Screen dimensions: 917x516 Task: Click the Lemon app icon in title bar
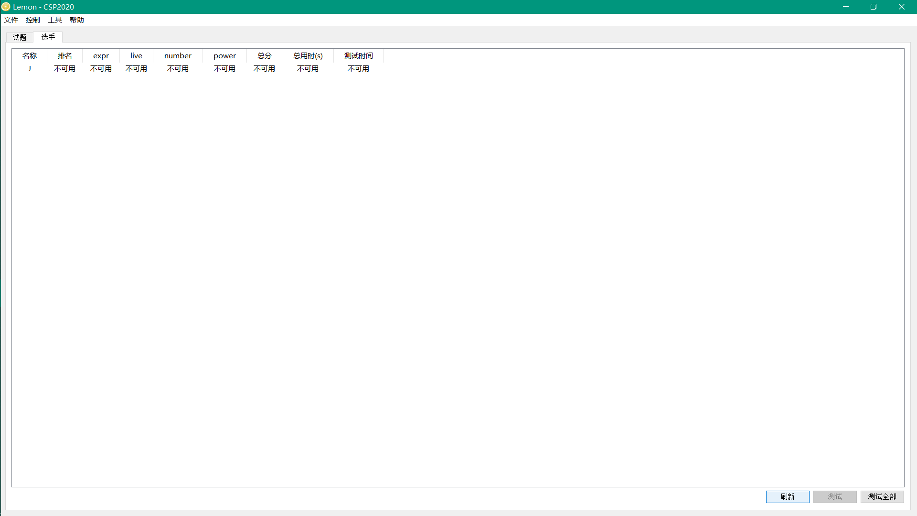[x=6, y=7]
